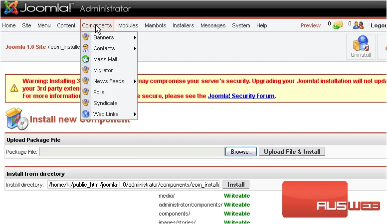Click the Install directory path field

(x=134, y=185)
